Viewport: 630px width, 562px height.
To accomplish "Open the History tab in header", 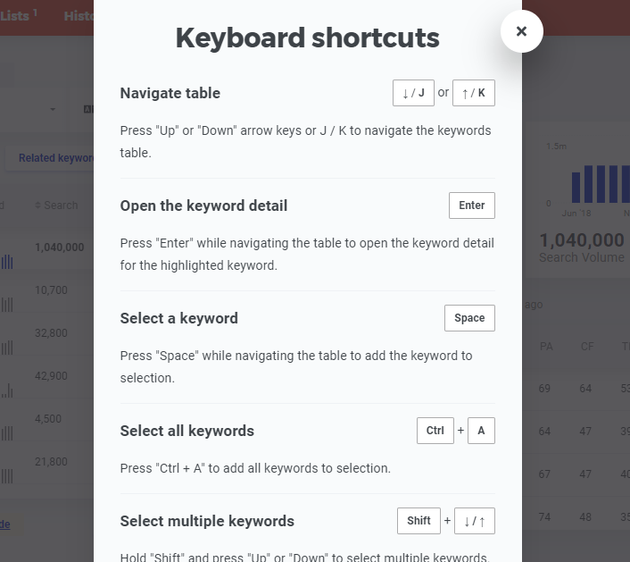I will (79, 16).
